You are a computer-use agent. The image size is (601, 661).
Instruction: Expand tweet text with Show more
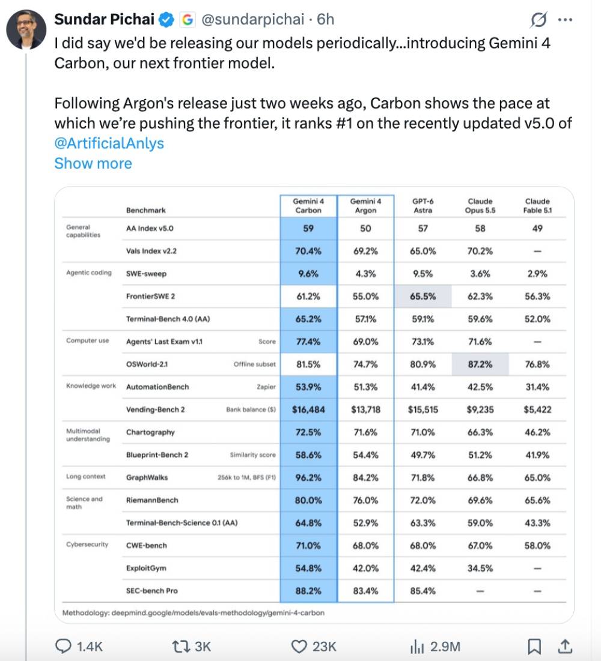93,163
